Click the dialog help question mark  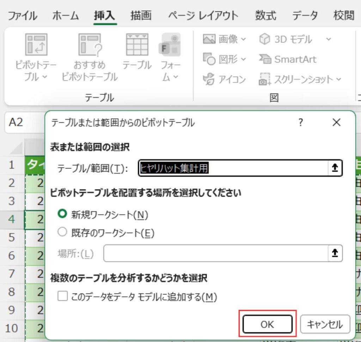coord(301,122)
